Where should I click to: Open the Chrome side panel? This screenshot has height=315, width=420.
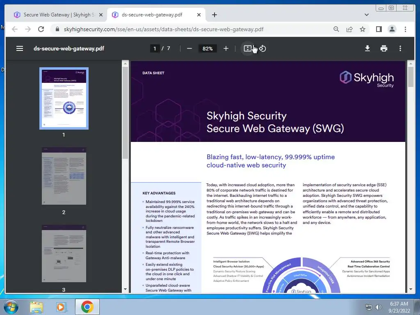[379, 29]
